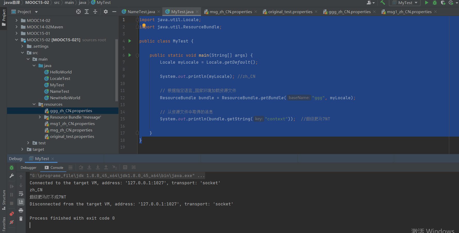Click print console output icon
Image resolution: width=459 pixels, height=233 pixels.
point(21,211)
